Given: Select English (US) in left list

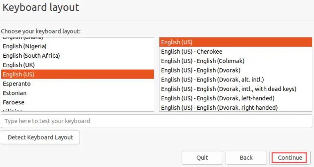Looking at the screenshot, I should [77, 74].
